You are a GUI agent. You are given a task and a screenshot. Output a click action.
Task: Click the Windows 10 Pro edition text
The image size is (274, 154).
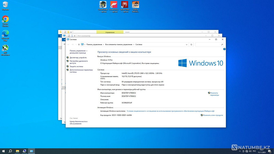(106, 60)
